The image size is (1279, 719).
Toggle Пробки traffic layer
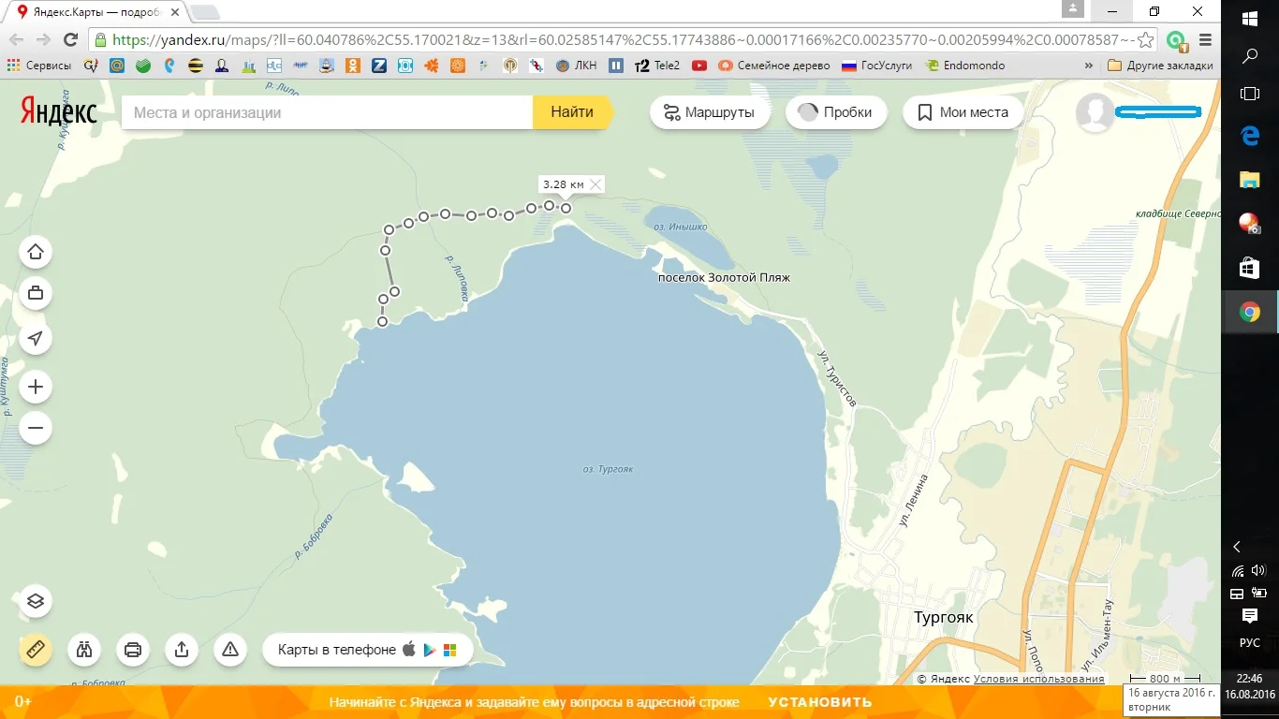835,112
